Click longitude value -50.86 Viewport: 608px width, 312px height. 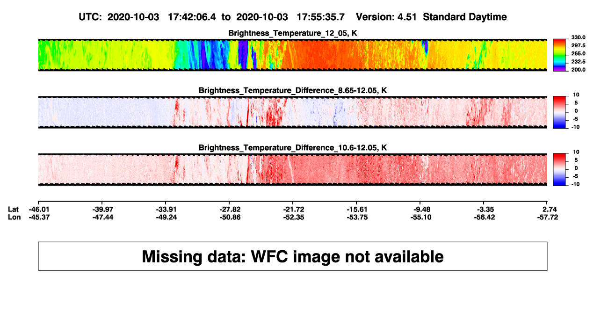229,217
